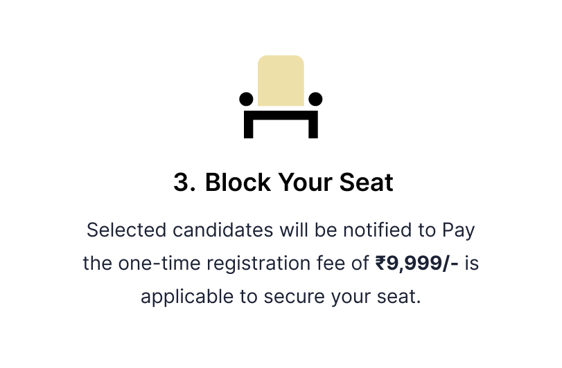Click the word "Block" in the heading
This screenshot has height=368, width=562.
(x=238, y=183)
